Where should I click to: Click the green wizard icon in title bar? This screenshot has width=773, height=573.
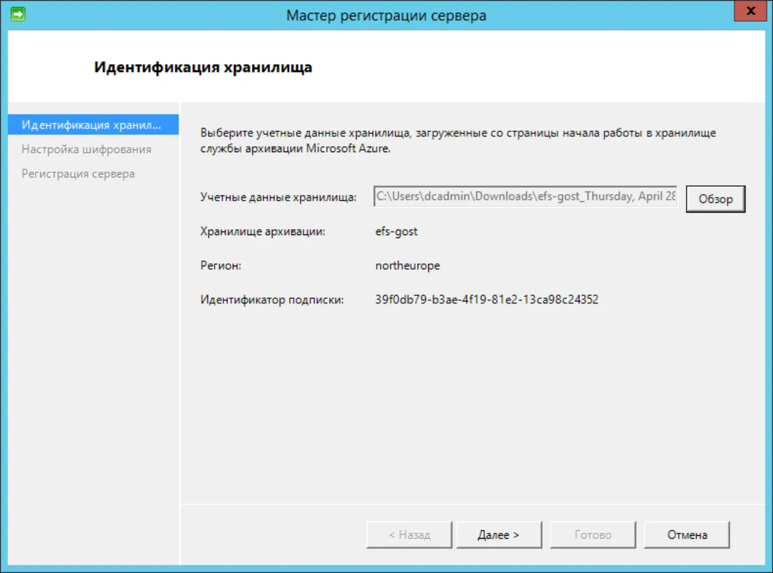(x=18, y=14)
